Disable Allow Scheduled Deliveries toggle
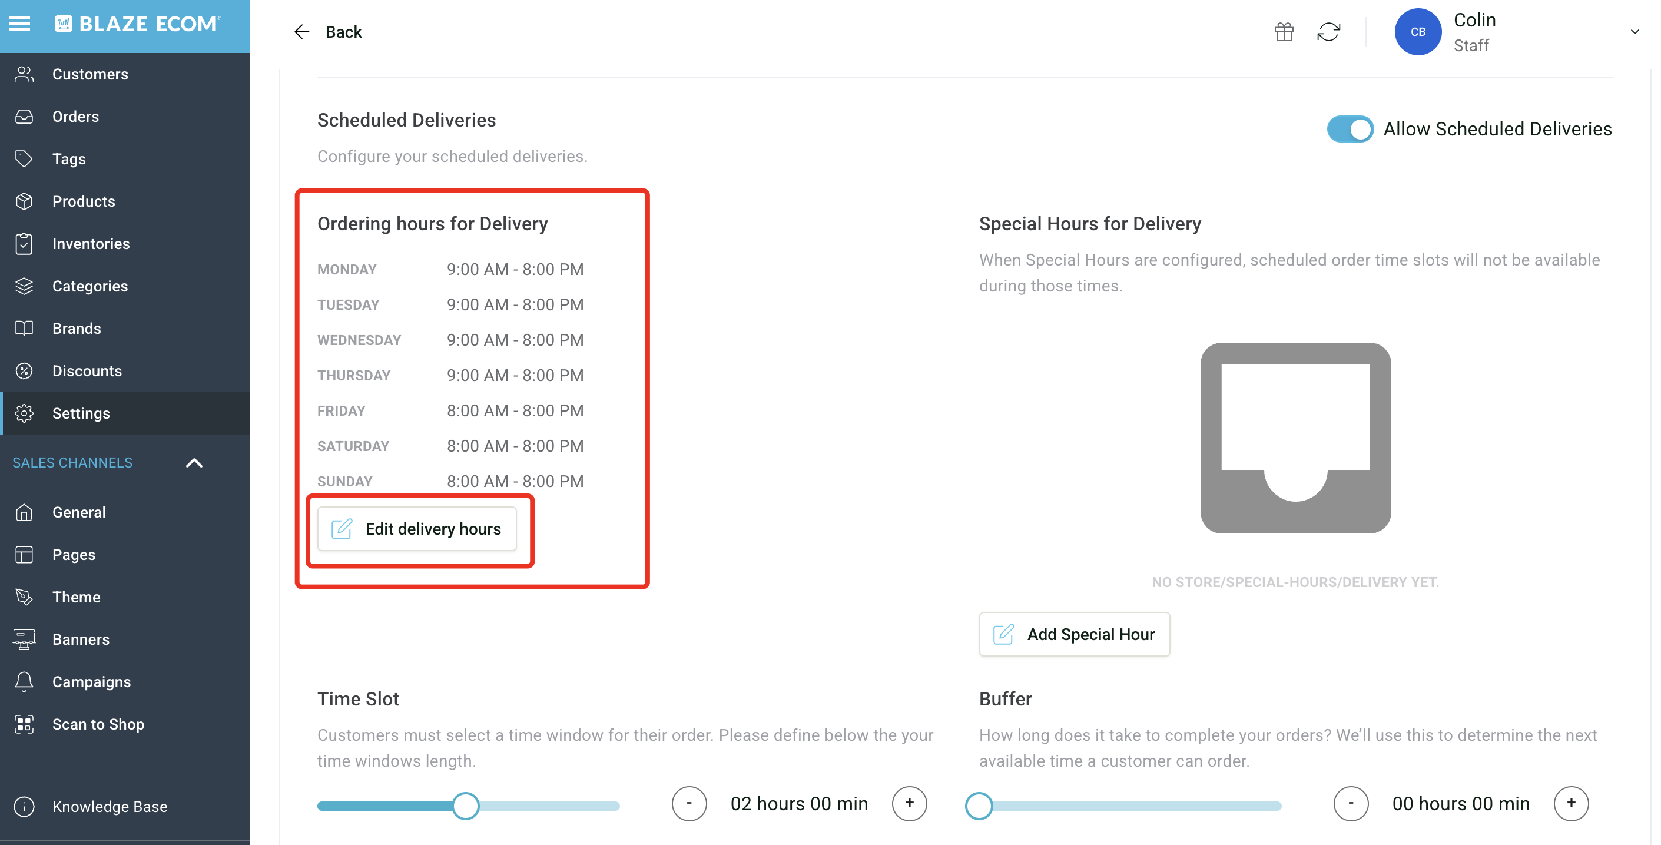The height and width of the screenshot is (845, 1661). [x=1350, y=129]
